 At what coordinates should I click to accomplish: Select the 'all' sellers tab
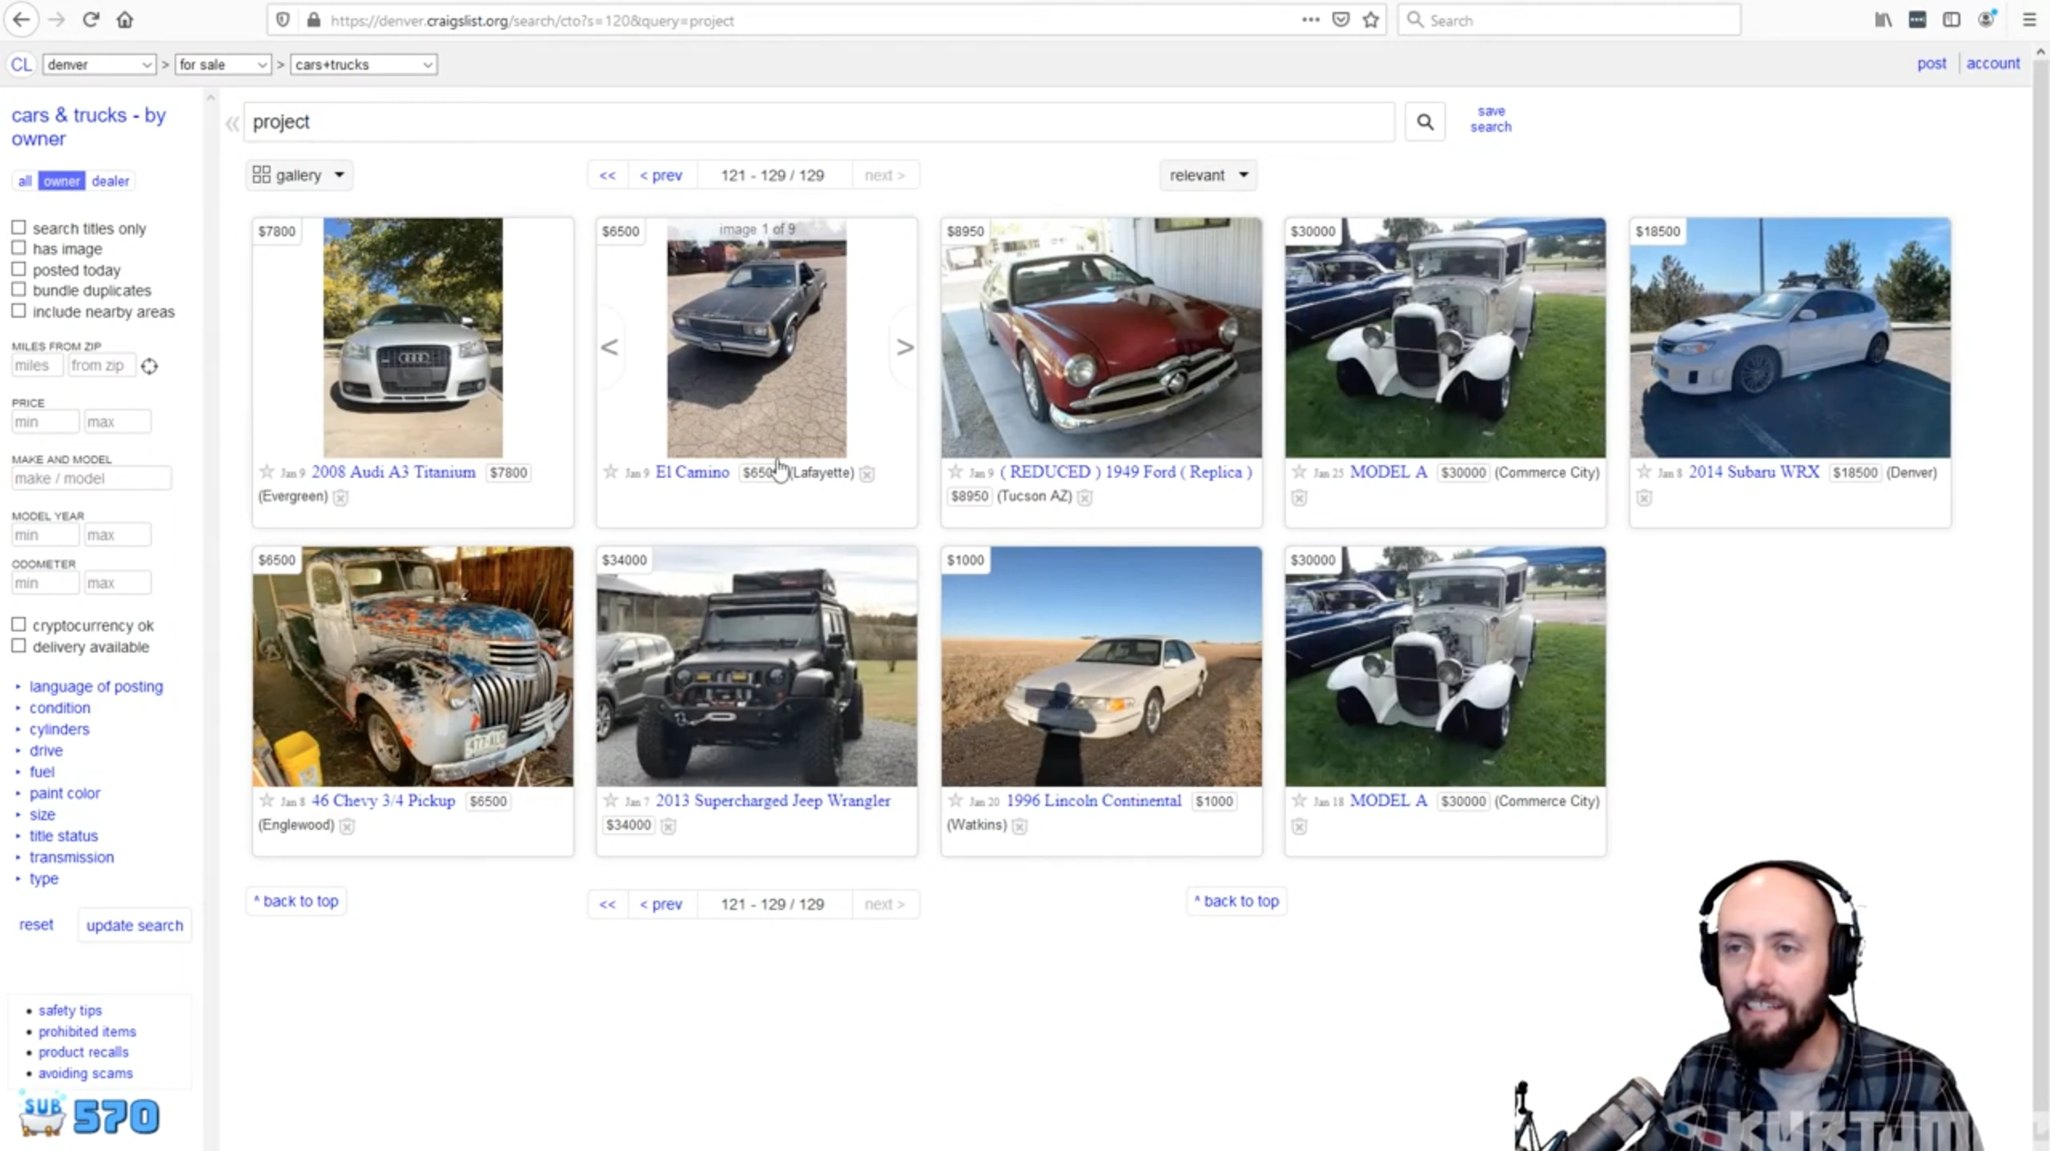point(25,181)
